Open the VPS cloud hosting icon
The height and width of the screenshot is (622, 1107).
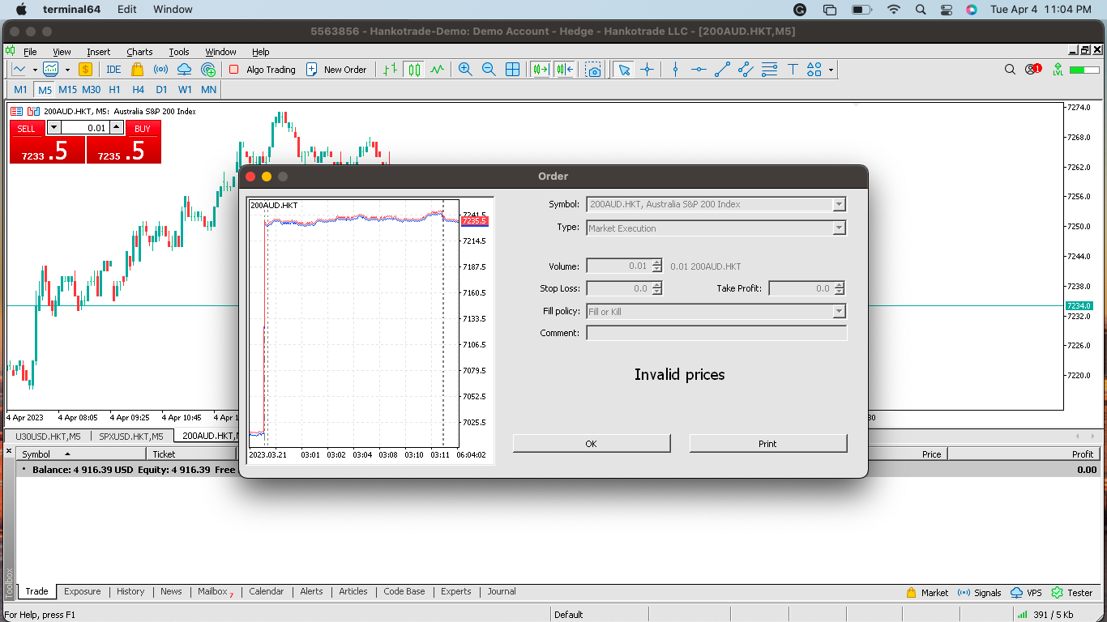click(184, 70)
